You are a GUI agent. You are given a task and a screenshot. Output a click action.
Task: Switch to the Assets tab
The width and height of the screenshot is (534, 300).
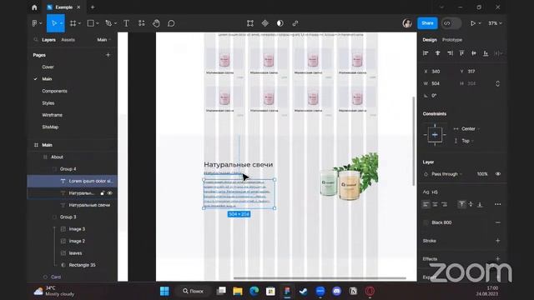(68, 40)
